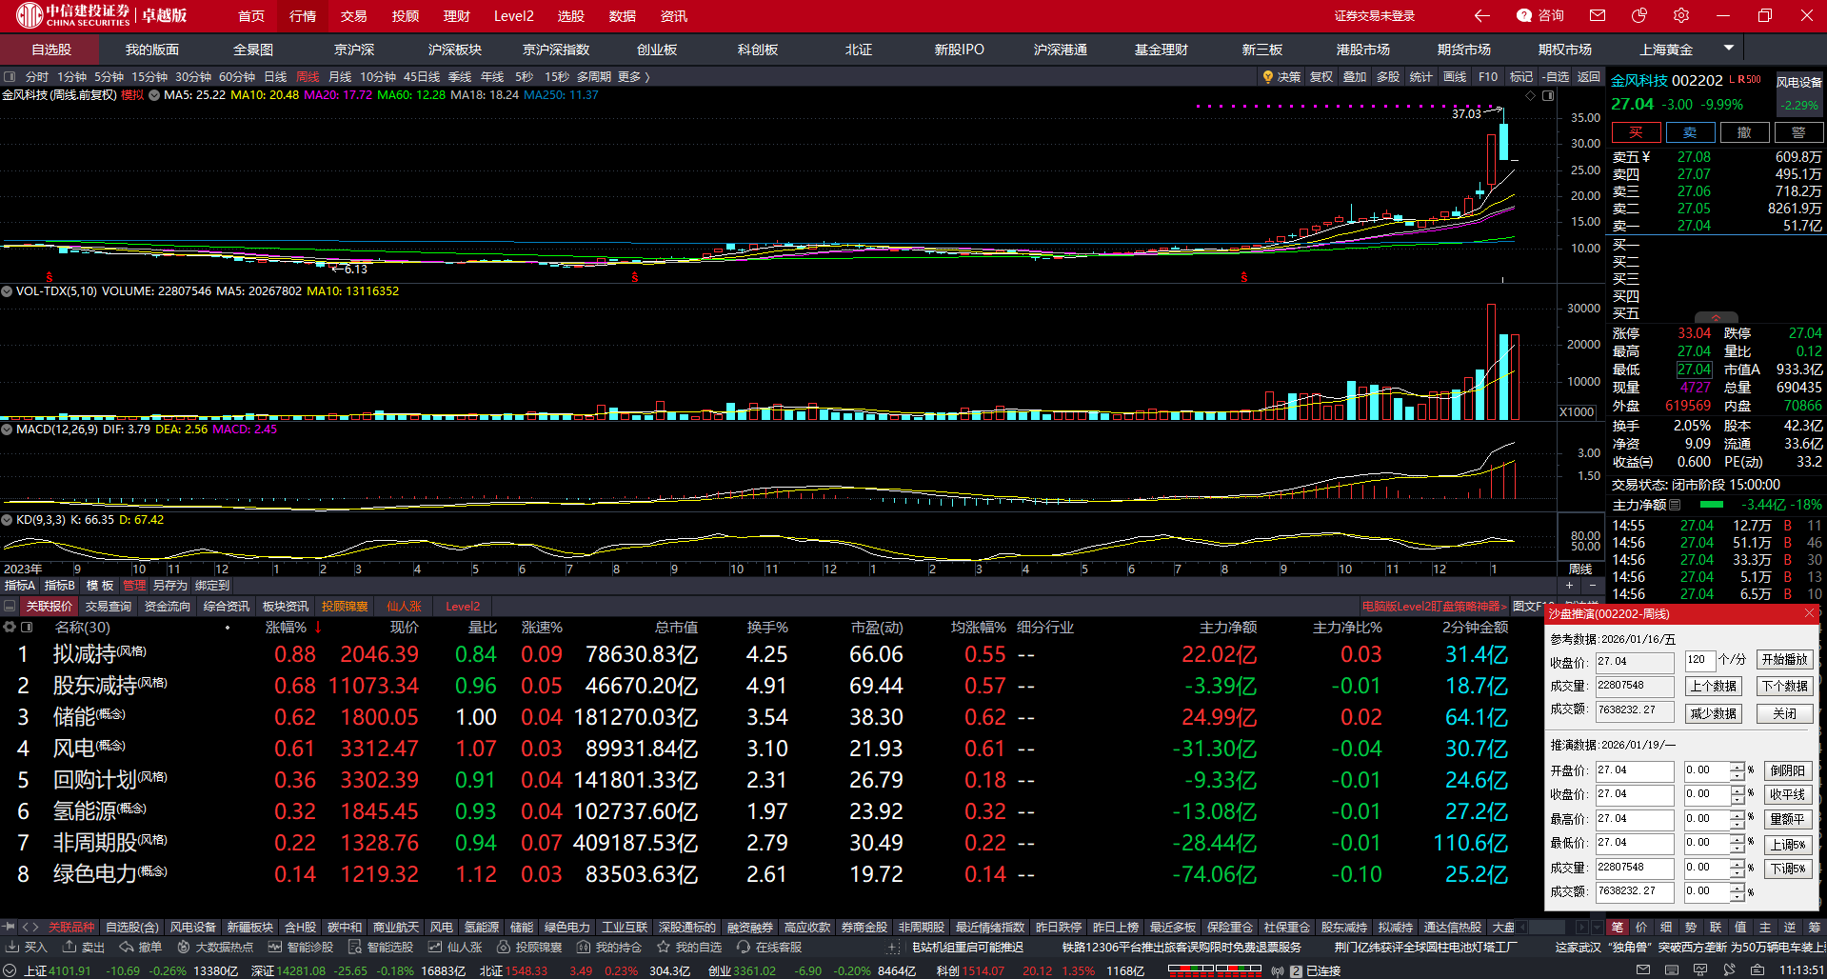Click the 收盘价 input in 推演数据
This screenshot has height=979, width=1827.
[1634, 794]
